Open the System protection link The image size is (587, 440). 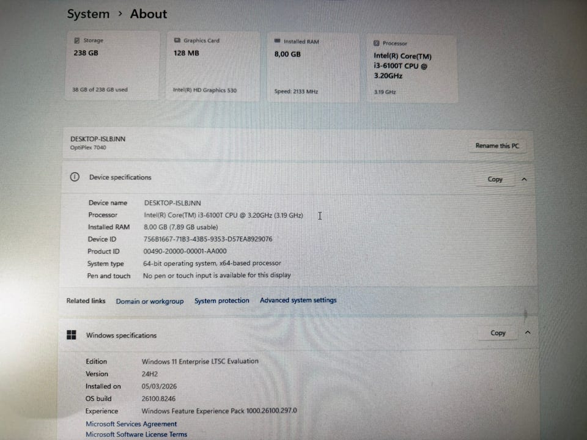pos(221,301)
